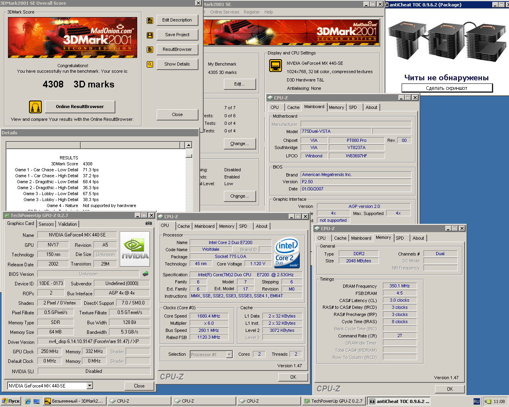The width and height of the screenshot is (509, 407).
Task: Switch to the Validation tab in GPU-Z
Action: pos(68,224)
